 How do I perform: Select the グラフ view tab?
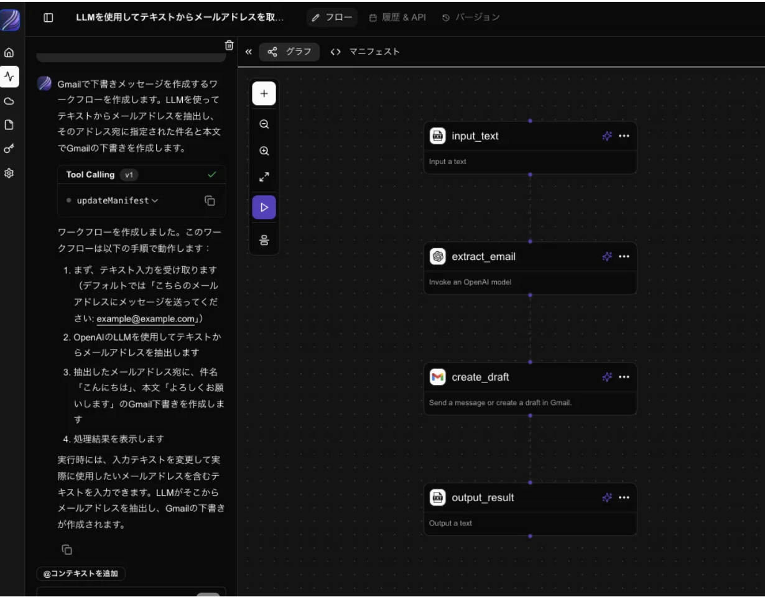click(x=289, y=52)
